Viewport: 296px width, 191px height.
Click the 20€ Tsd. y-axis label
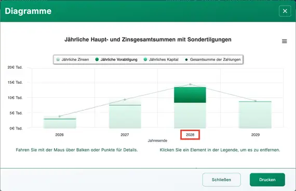pyautogui.click(x=15, y=67)
